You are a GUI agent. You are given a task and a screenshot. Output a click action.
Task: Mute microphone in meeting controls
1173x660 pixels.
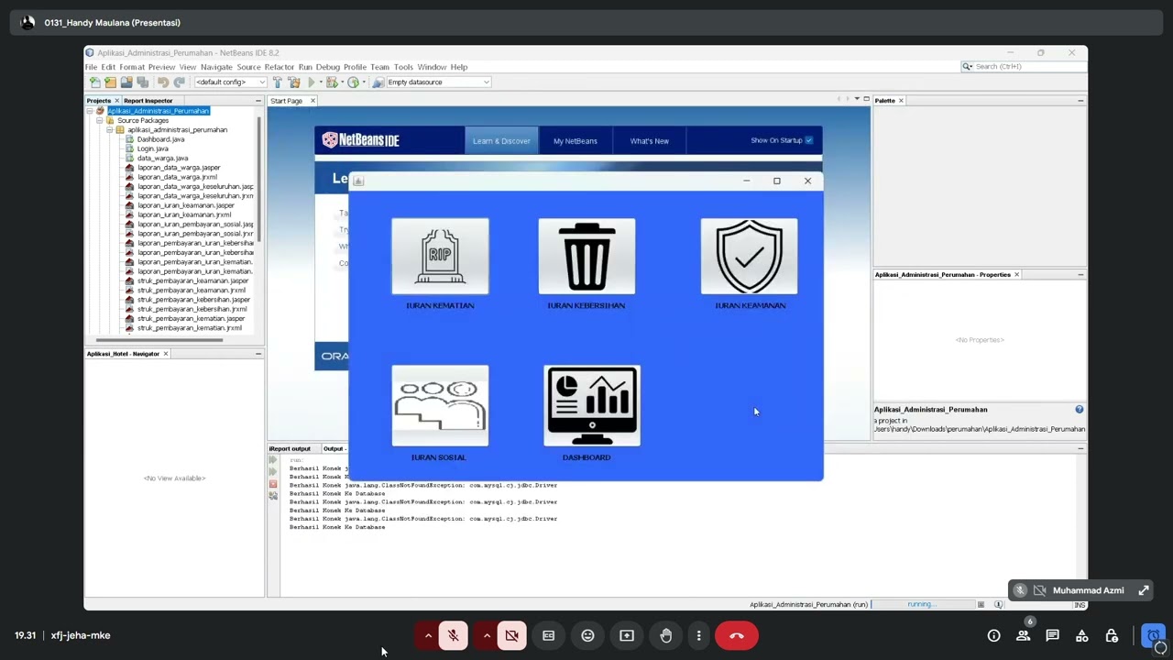453,635
